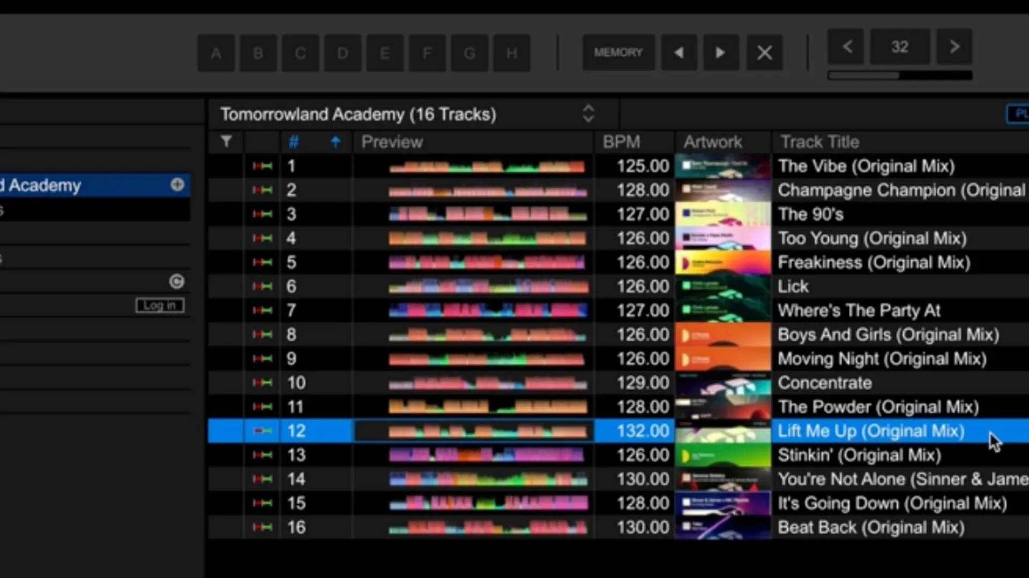The width and height of the screenshot is (1029, 578).
Task: Open artwork thumbnail for Concentrate
Action: coord(723,383)
